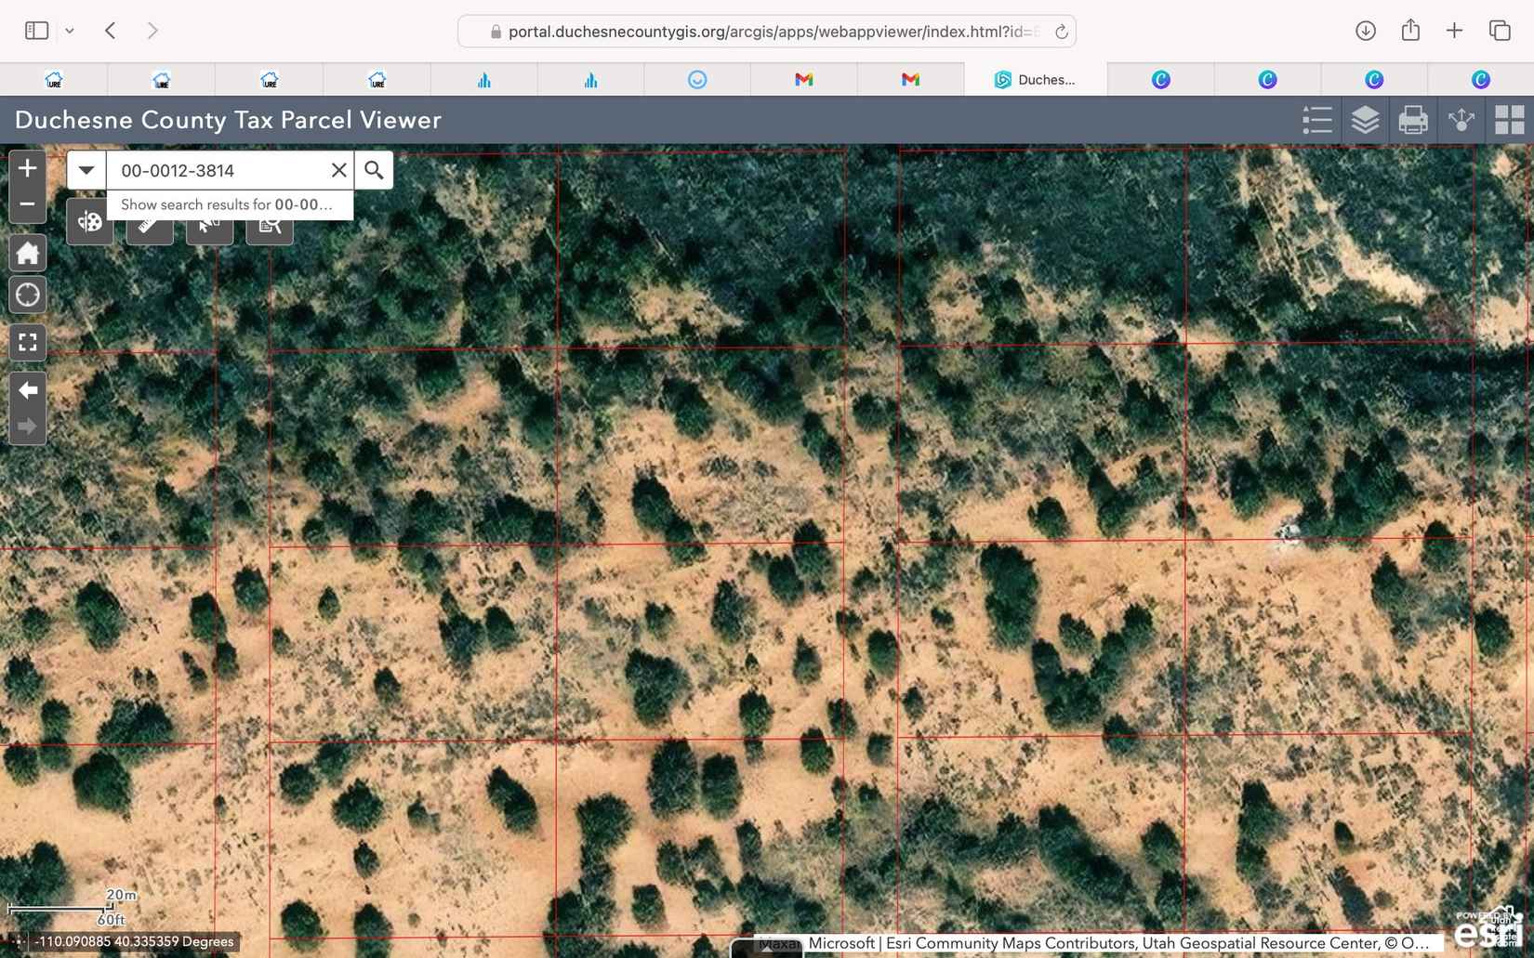Click the search magnifier button

click(374, 170)
